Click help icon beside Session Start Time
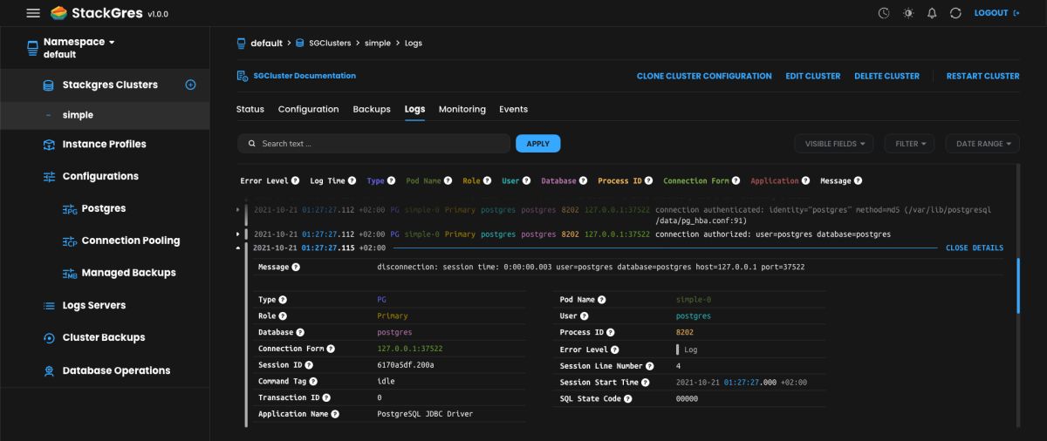This screenshot has height=441, width=1047. pos(646,382)
